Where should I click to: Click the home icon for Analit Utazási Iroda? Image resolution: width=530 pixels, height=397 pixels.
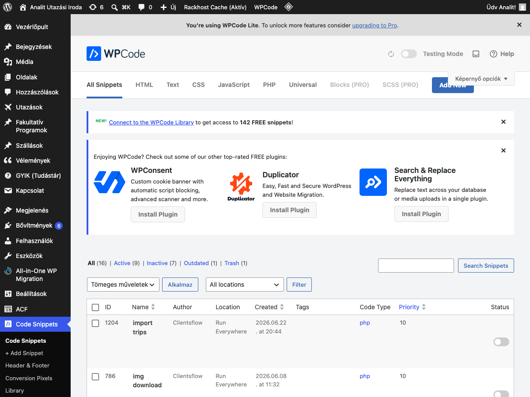click(23, 7)
